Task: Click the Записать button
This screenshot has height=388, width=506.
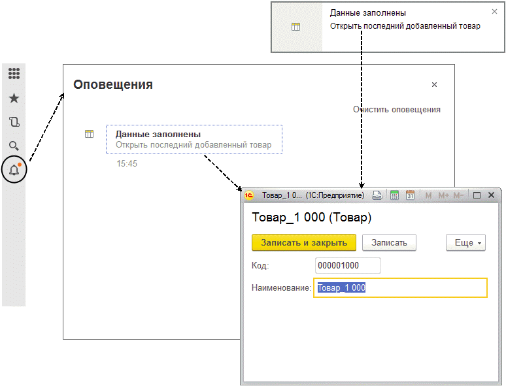Action: 389,242
